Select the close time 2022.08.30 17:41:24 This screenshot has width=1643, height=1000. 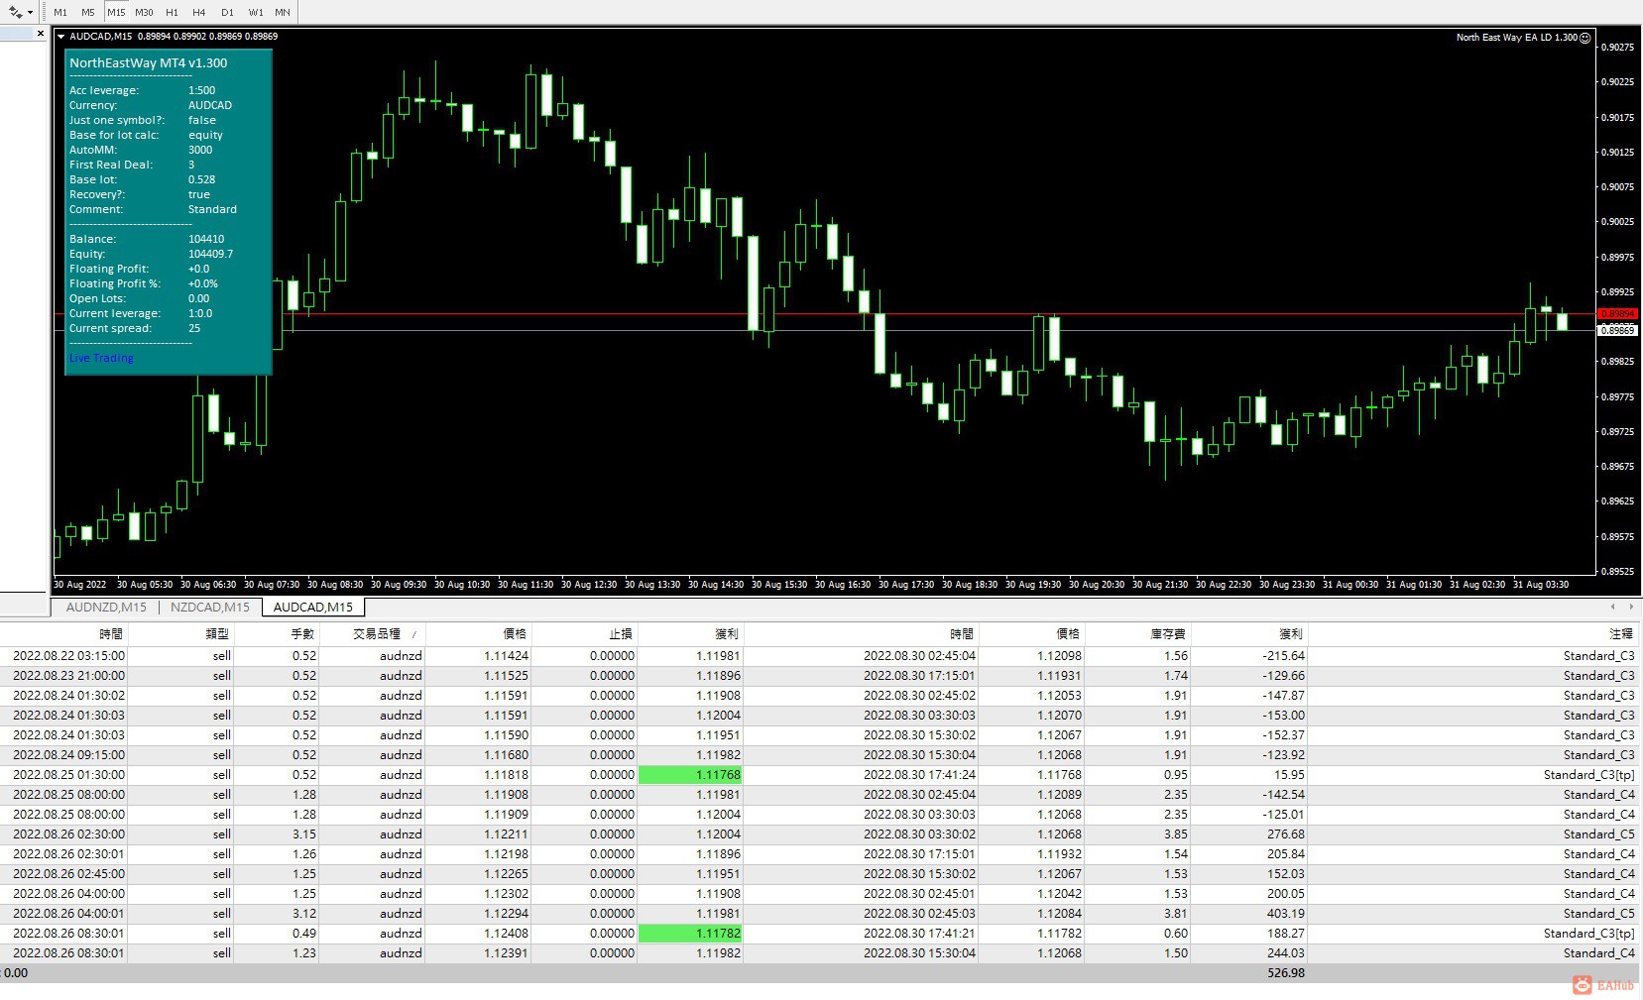click(x=919, y=775)
